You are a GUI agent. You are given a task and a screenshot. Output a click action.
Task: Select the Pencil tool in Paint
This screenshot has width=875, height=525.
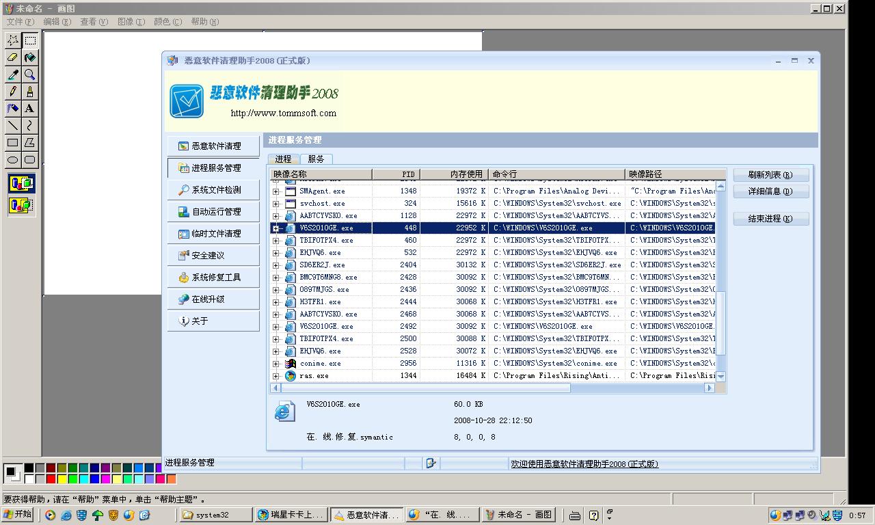point(13,92)
